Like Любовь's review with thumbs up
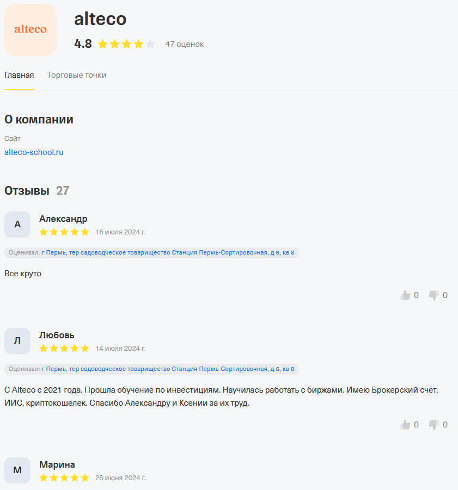The width and height of the screenshot is (458, 490). pyautogui.click(x=405, y=424)
